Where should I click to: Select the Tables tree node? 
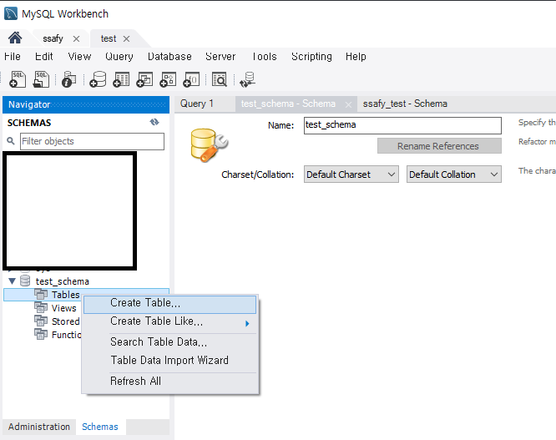(x=66, y=295)
